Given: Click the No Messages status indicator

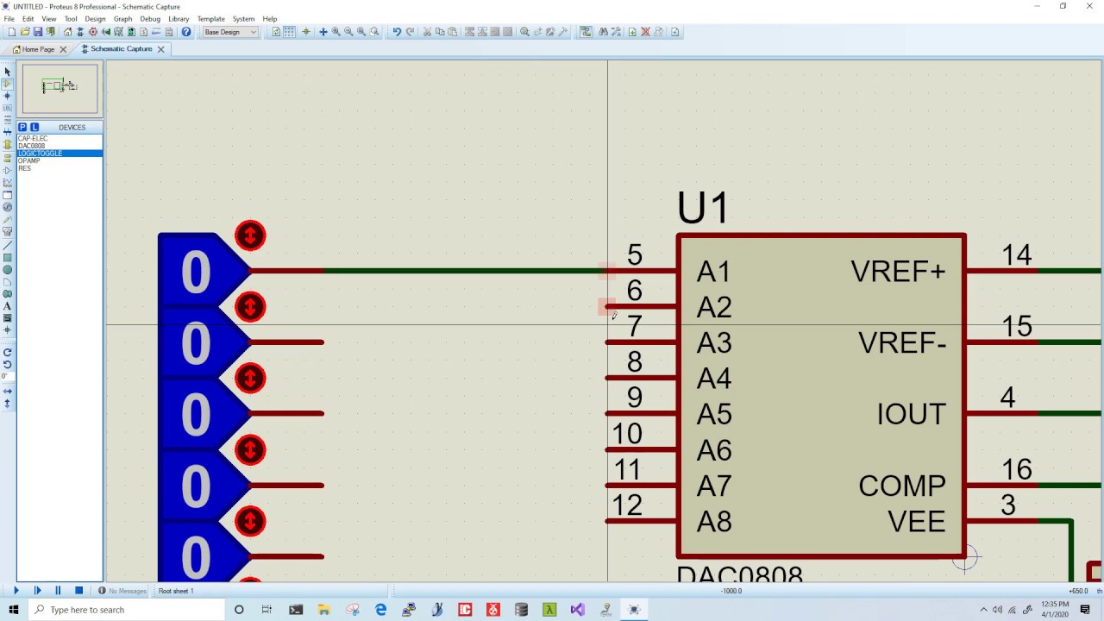Looking at the screenshot, I should pos(122,591).
